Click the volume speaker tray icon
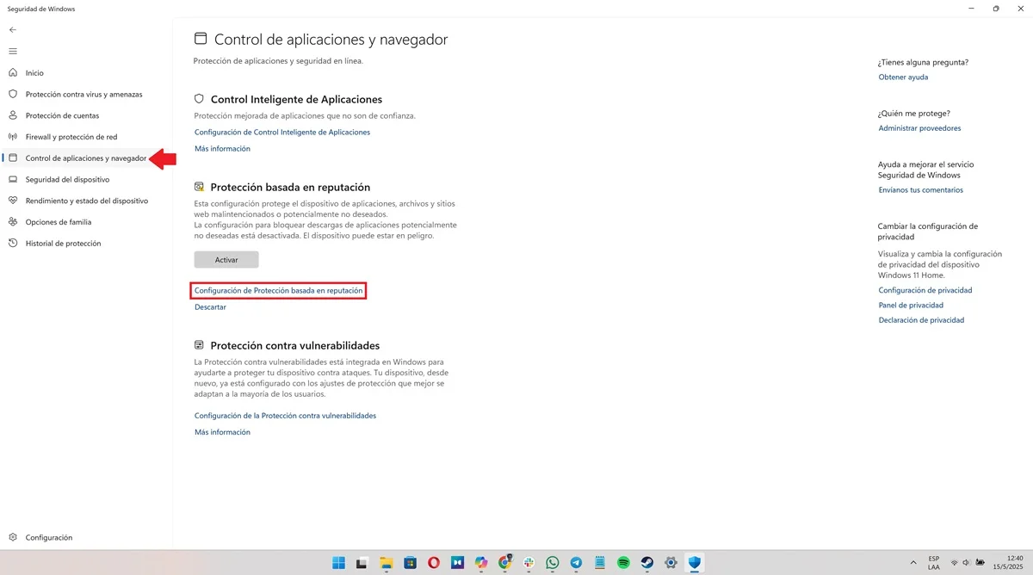The image size is (1033, 575). click(x=966, y=563)
